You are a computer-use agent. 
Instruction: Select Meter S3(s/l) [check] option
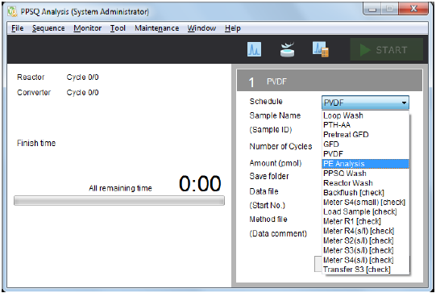click(365, 250)
